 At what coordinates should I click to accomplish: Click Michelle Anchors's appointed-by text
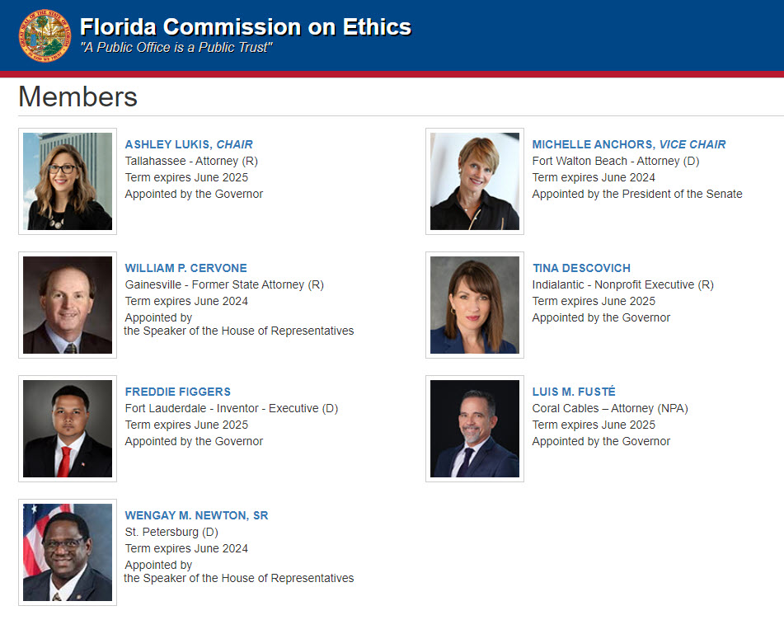pos(636,194)
